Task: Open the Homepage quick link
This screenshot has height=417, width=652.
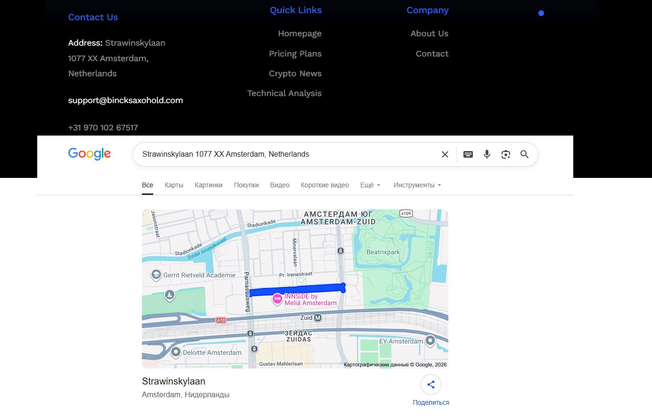Action: tap(300, 33)
